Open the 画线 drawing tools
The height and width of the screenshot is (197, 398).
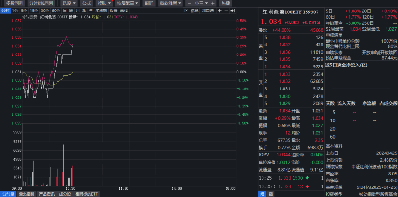(x=124, y=11)
